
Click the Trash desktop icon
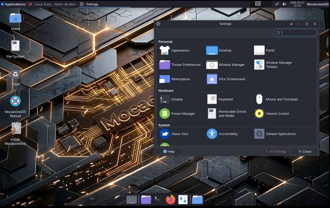15,77
